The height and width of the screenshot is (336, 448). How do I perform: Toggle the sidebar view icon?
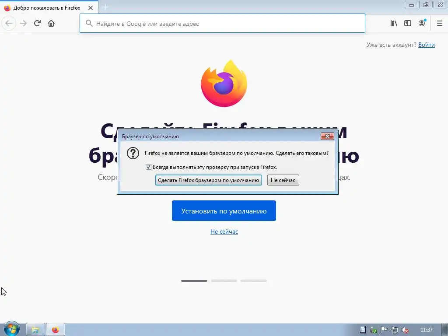(408, 23)
